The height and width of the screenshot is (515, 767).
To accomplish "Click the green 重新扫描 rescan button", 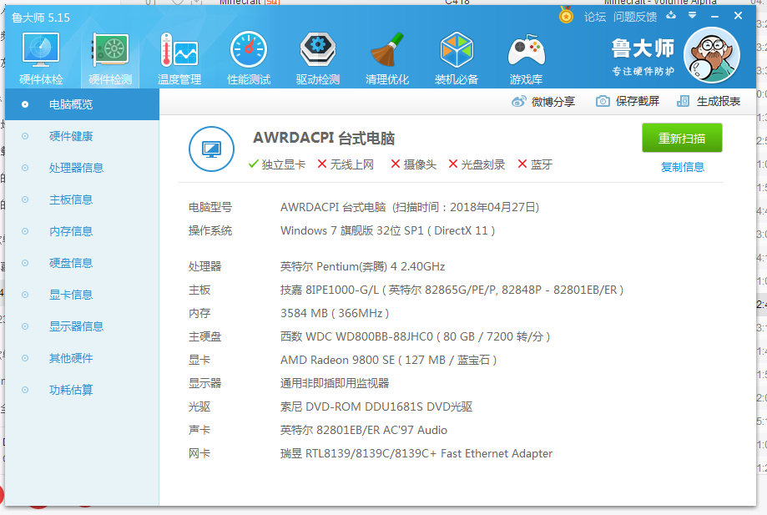I will click(x=682, y=138).
